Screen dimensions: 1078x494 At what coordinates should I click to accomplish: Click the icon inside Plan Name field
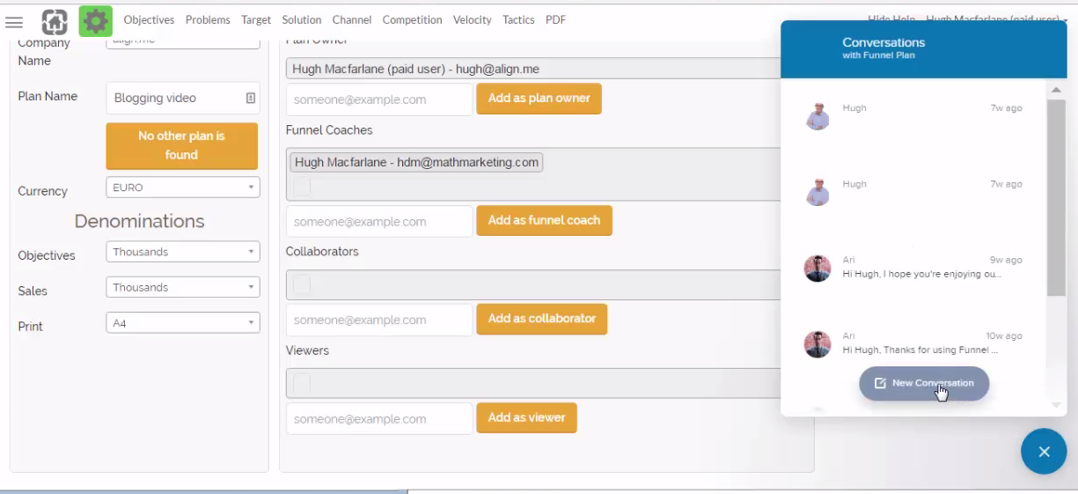tap(250, 98)
